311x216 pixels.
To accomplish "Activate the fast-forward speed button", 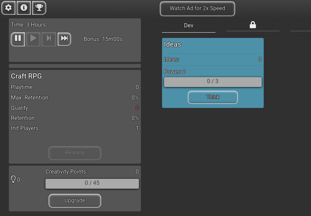I will 64,39.
